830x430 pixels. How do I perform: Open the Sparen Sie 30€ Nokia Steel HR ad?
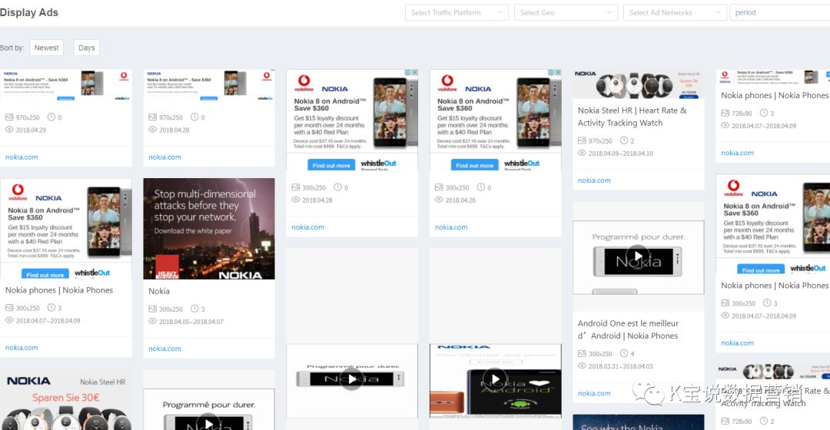65,400
